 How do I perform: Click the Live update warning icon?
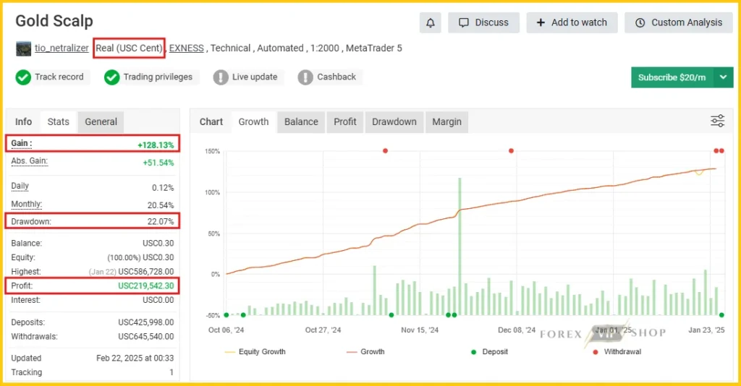tap(220, 77)
